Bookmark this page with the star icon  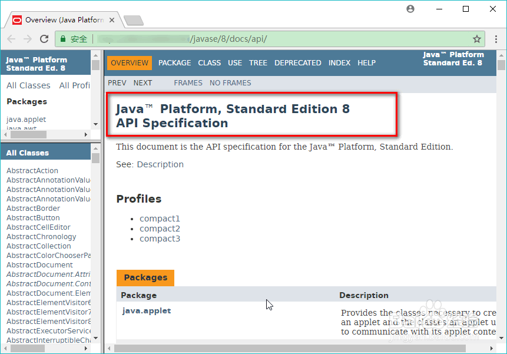(x=476, y=39)
